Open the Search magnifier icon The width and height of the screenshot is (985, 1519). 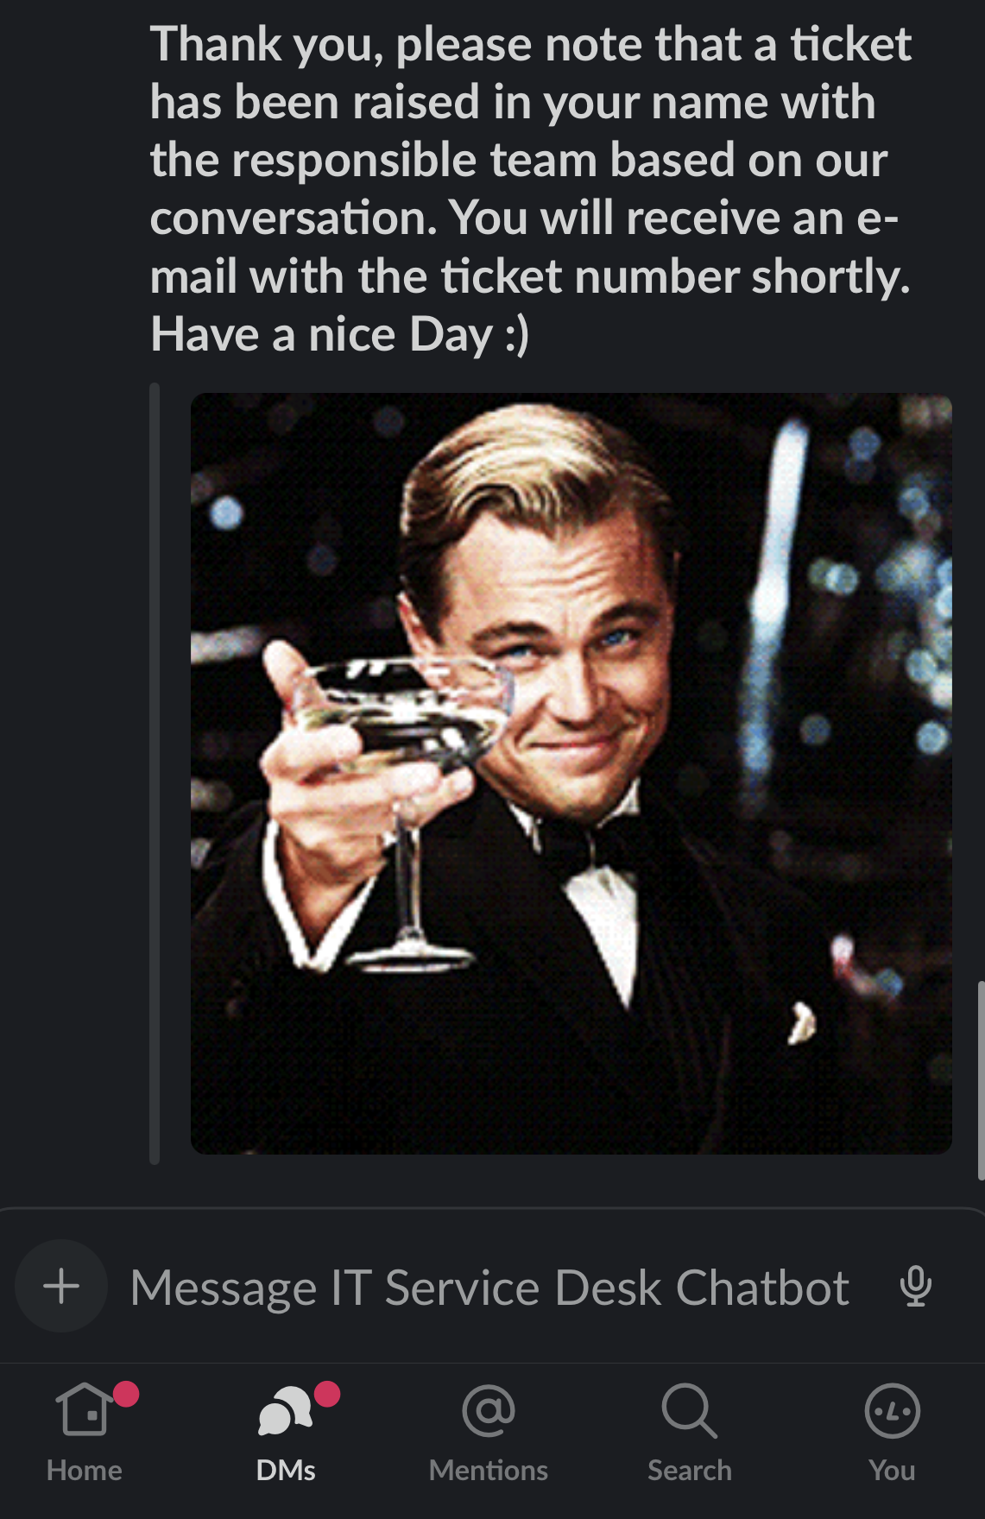tap(689, 1410)
